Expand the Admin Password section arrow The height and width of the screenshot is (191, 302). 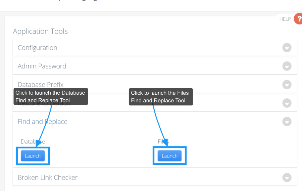tap(287, 66)
